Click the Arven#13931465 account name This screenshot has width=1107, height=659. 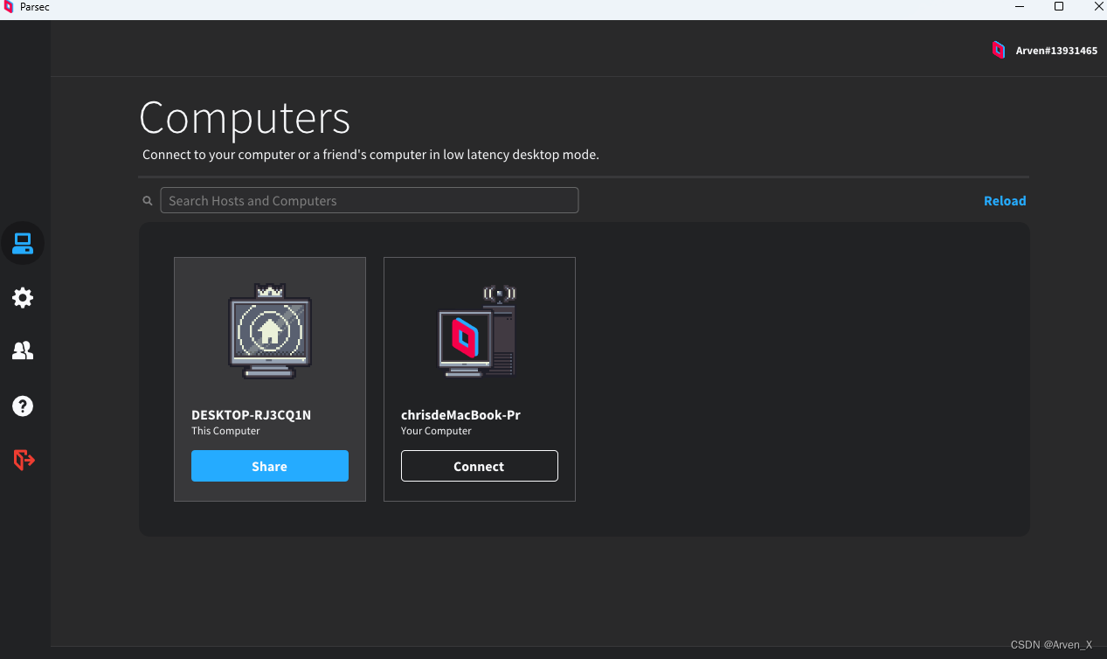tap(1056, 51)
